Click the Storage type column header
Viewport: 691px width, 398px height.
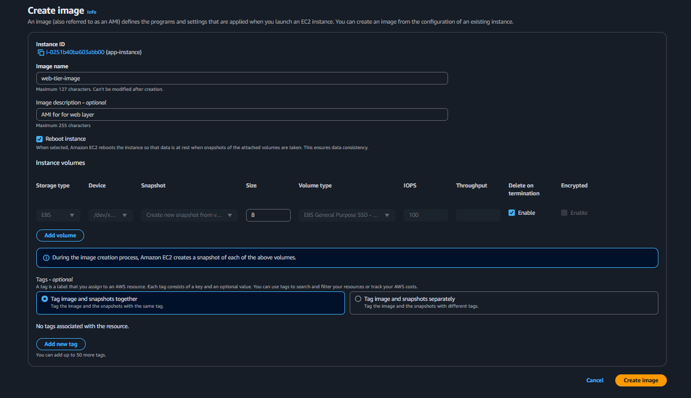(53, 185)
